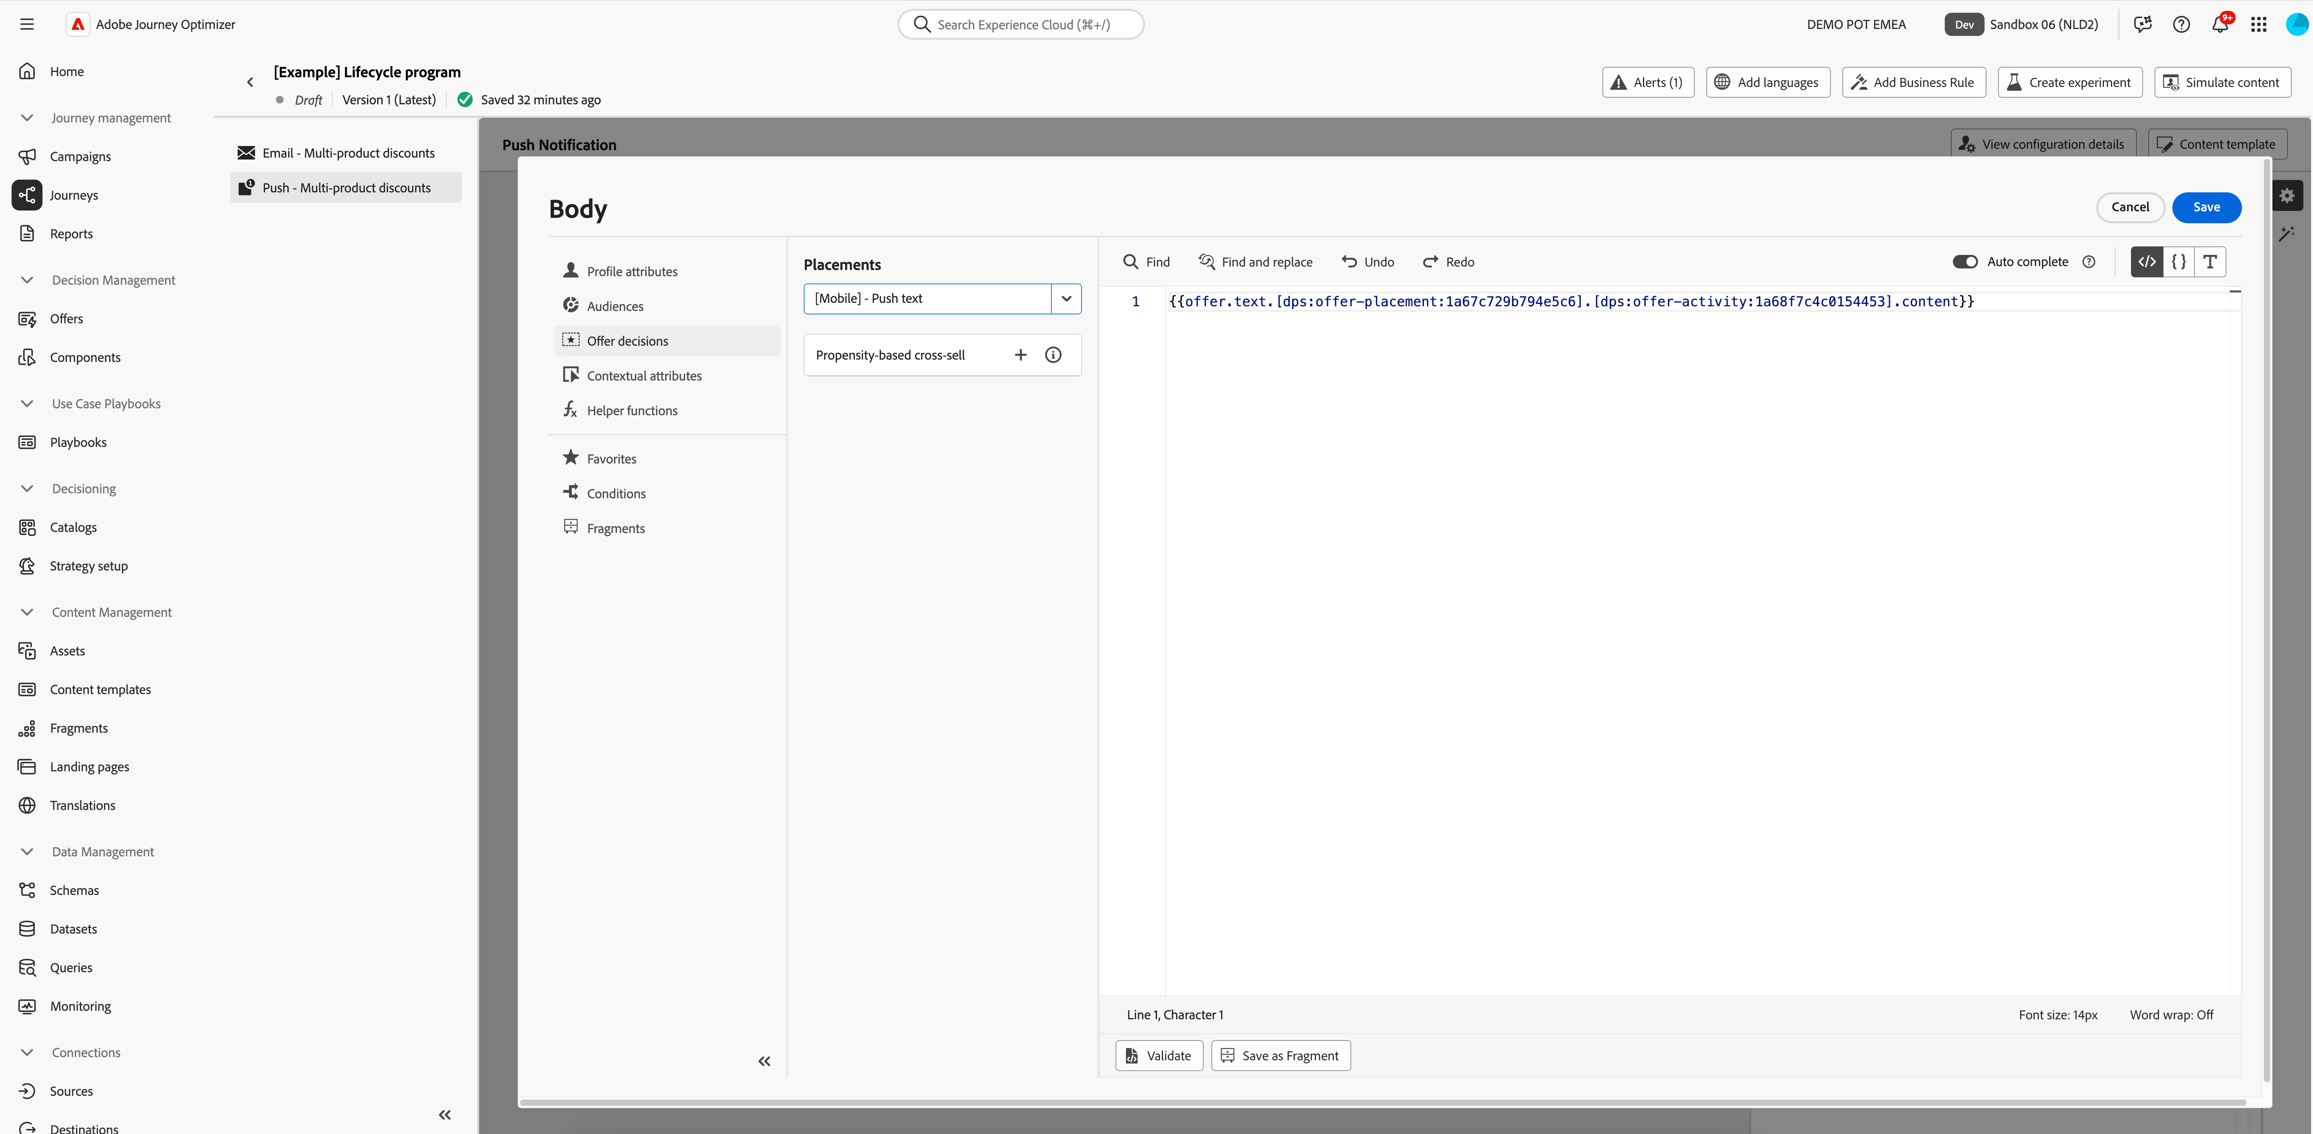Open the user profile avatar
The height and width of the screenshot is (1134, 2313).
2297,24
